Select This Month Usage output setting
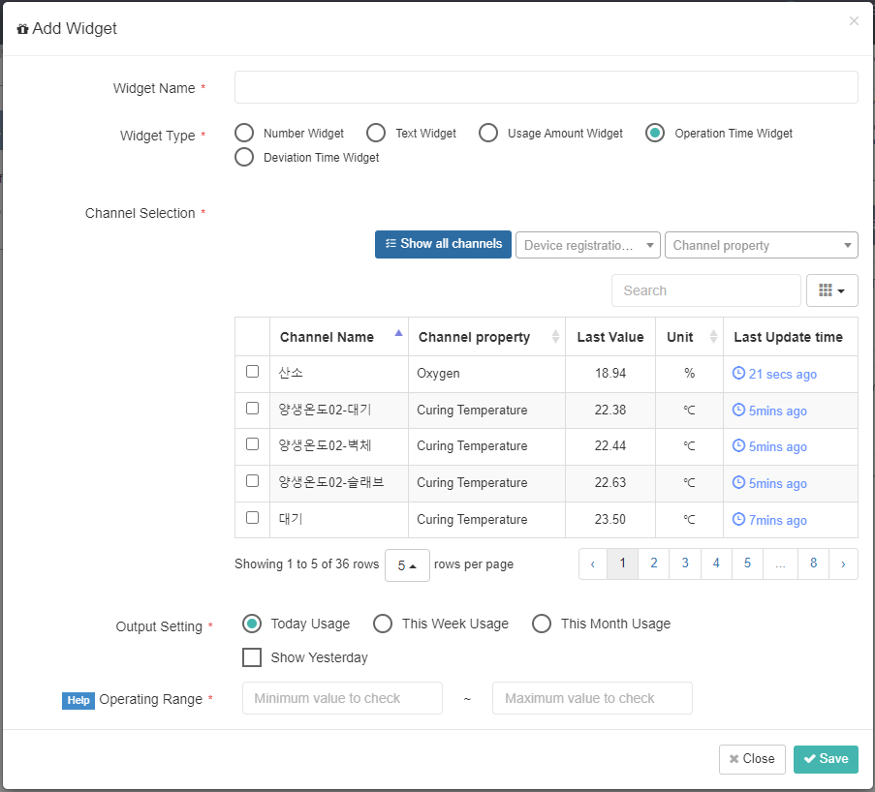This screenshot has height=792, width=875. click(542, 624)
